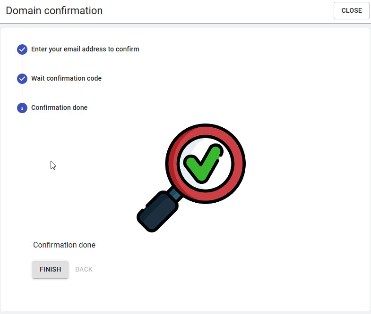Select the "Confirmation done" step label in the stepper
This screenshot has height=314, width=371.
tap(60, 107)
